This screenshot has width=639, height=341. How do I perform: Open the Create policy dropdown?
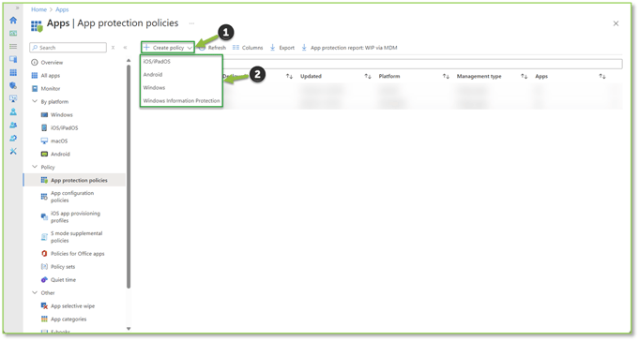pyautogui.click(x=168, y=48)
